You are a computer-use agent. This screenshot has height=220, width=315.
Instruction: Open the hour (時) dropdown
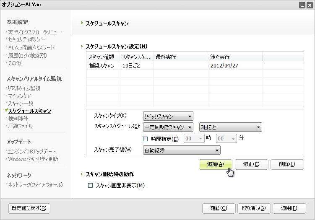[194, 139]
